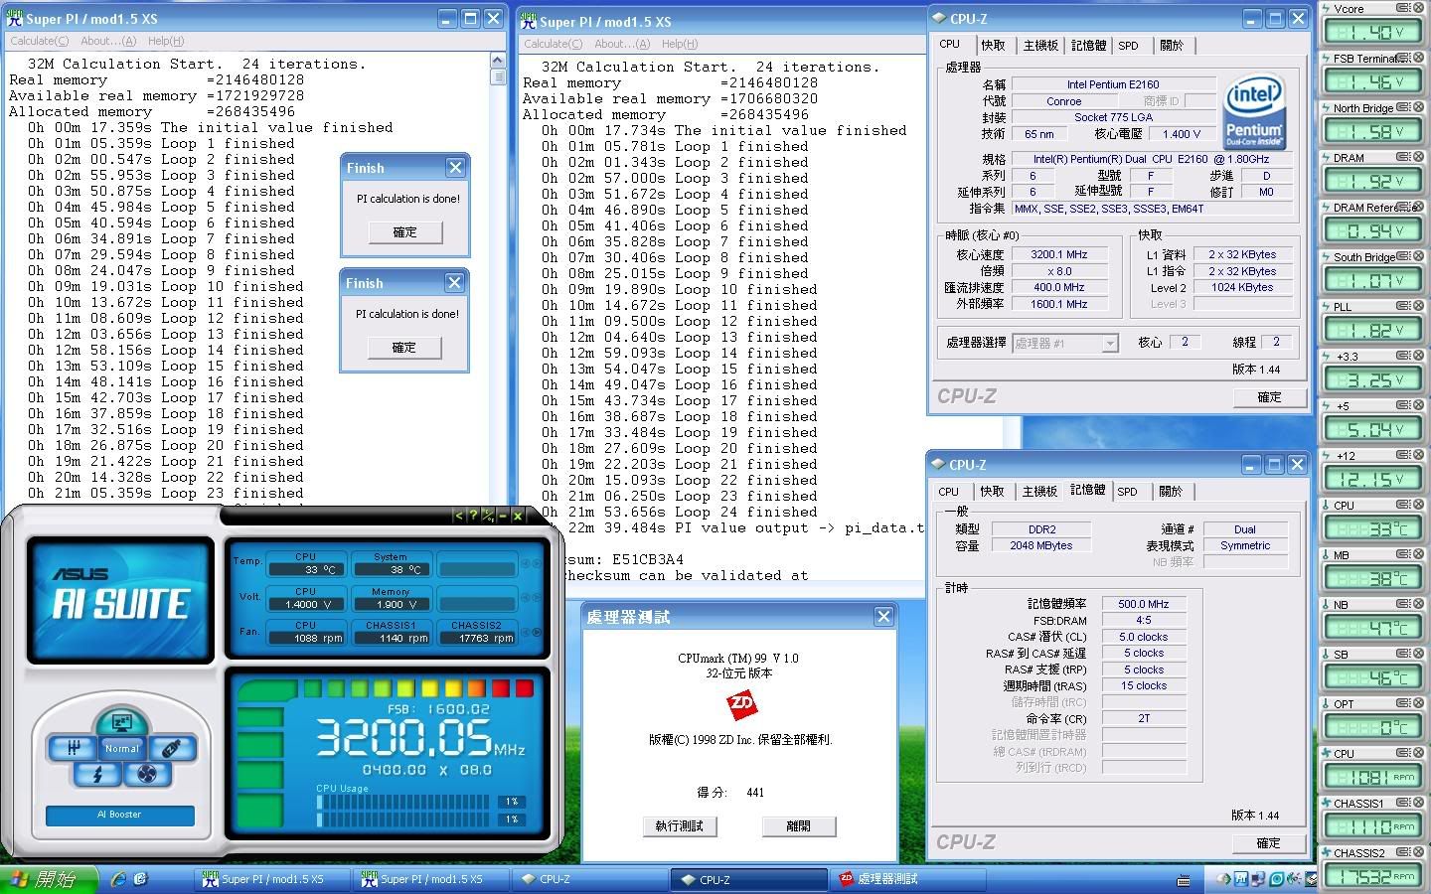Open CHASSIS1 fan monitor settings icon

1403,803
